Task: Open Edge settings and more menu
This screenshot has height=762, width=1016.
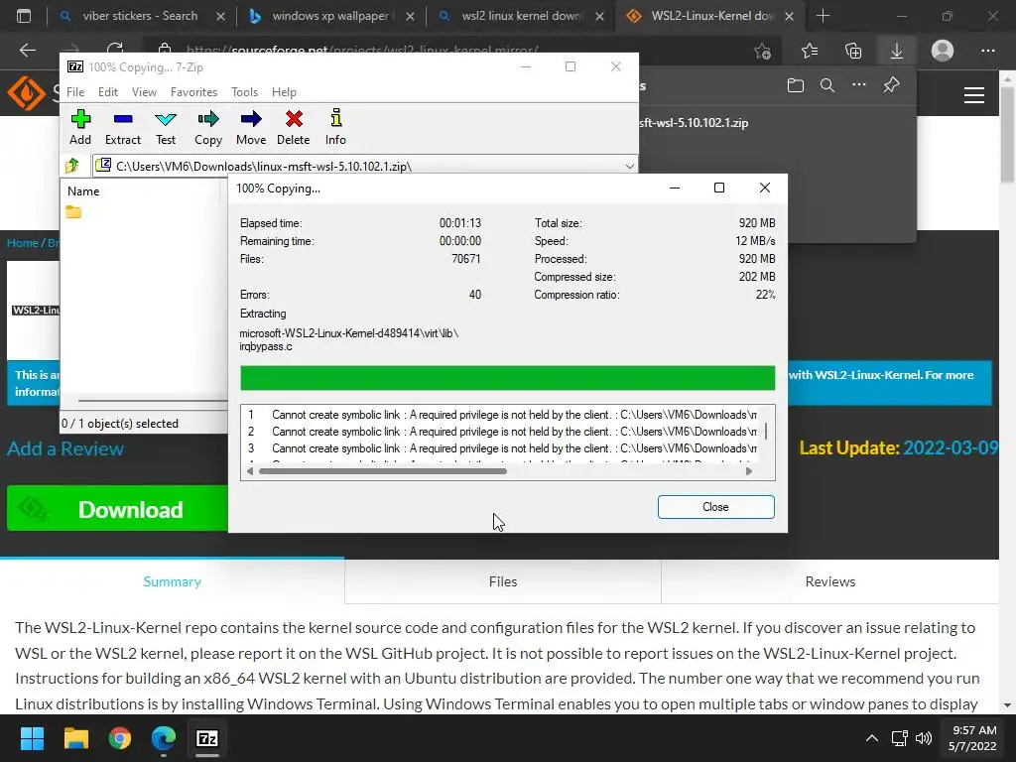Action: click(987, 51)
